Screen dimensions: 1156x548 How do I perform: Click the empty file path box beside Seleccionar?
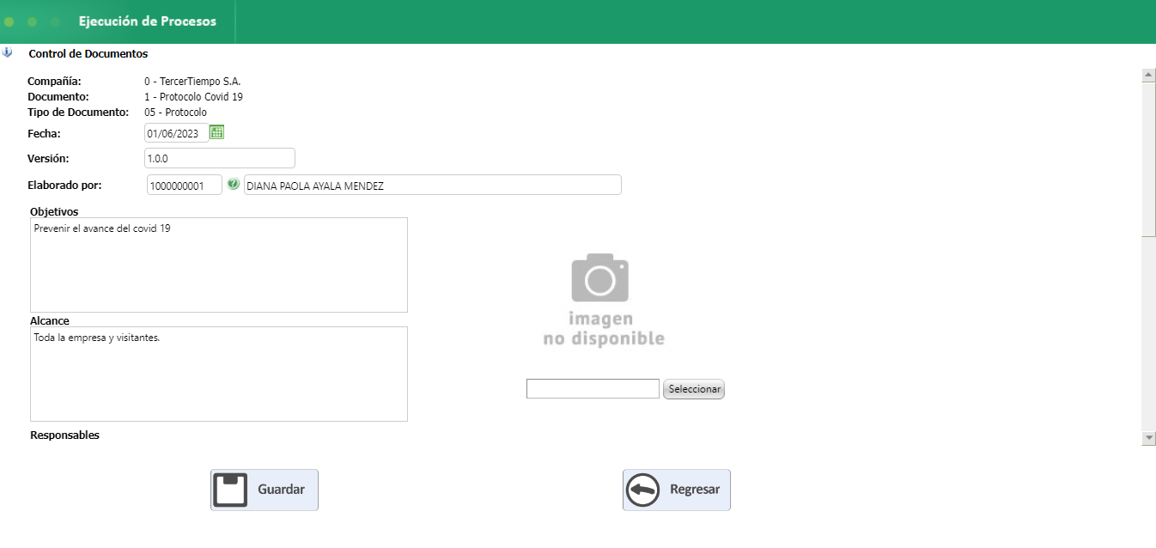click(593, 389)
